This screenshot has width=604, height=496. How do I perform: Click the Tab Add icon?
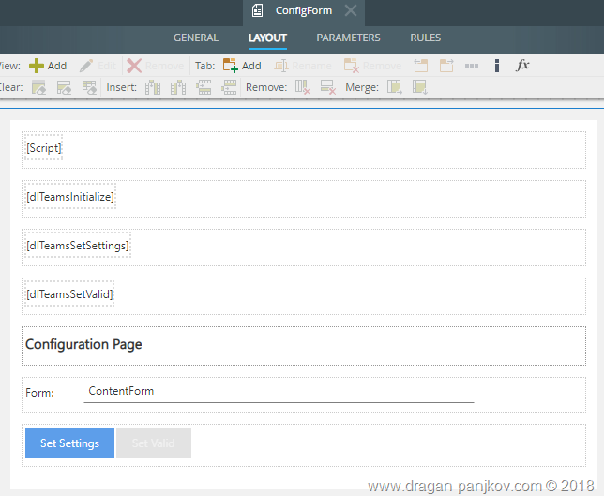230,66
